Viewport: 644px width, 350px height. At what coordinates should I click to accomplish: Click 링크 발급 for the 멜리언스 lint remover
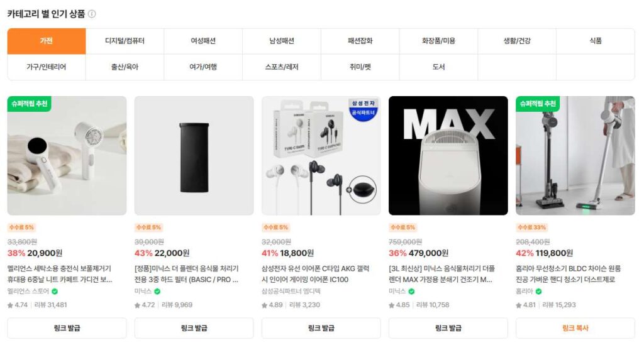click(x=67, y=328)
